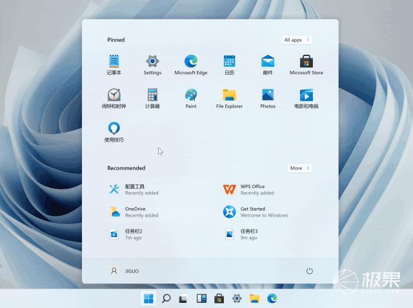Click the power button icon
Image resolution: width=413 pixels, height=308 pixels.
coord(309,271)
